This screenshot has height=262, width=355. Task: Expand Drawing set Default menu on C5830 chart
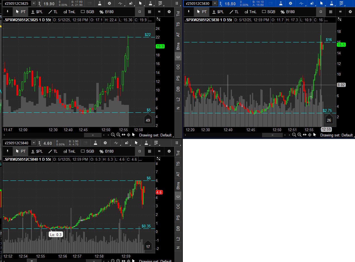point(336,135)
